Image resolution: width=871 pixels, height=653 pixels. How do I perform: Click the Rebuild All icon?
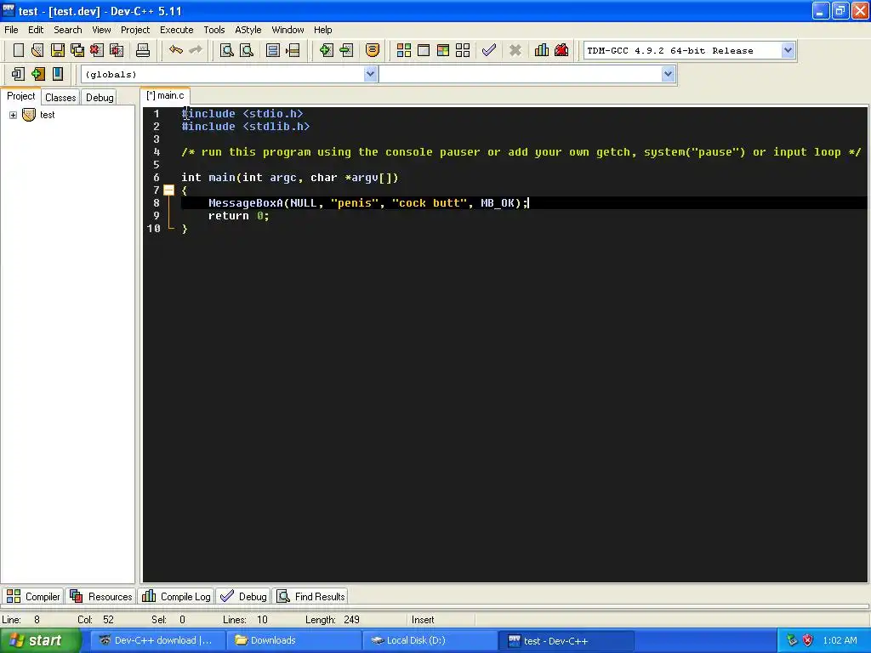(463, 50)
